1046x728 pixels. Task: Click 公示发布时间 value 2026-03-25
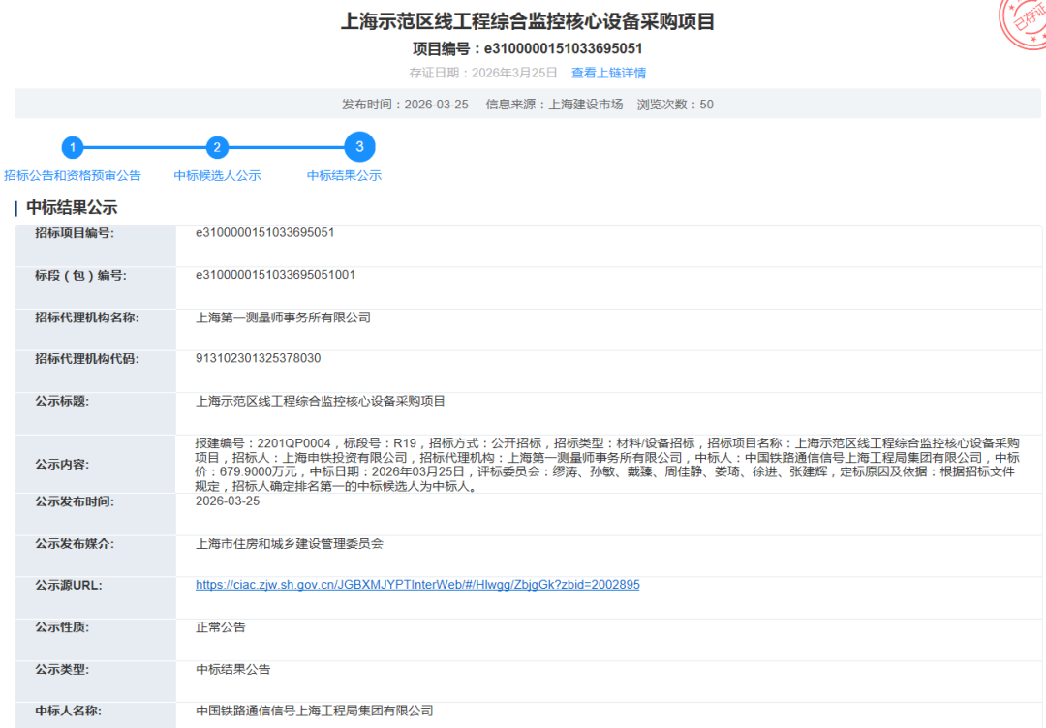pyautogui.click(x=228, y=501)
